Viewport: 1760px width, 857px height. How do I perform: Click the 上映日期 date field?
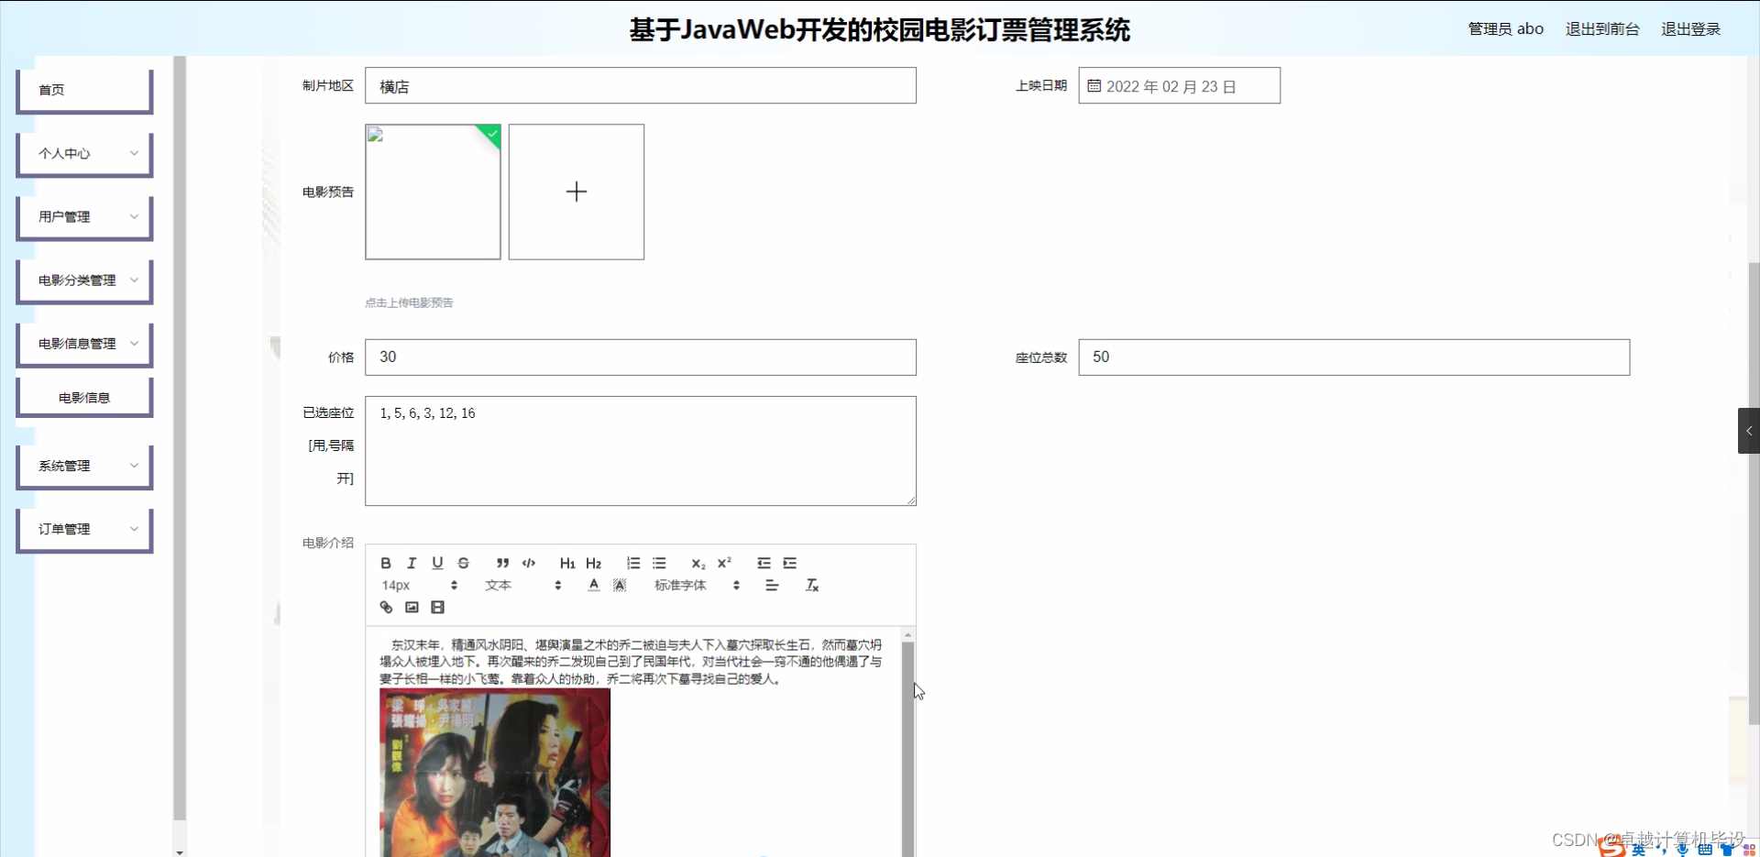[x=1179, y=85]
